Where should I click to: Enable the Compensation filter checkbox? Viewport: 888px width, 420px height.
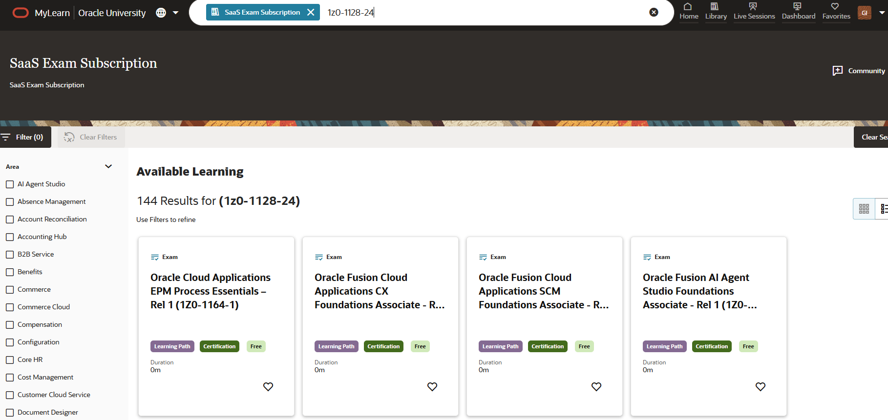10,325
